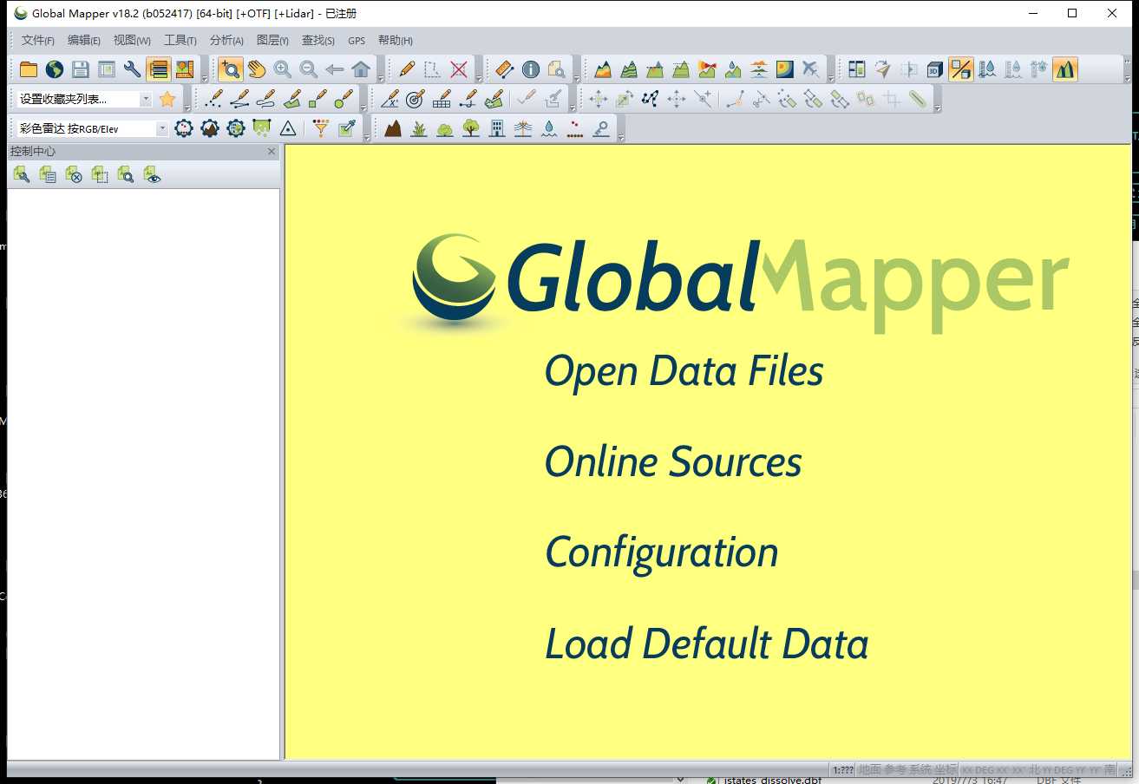This screenshot has height=784, width=1139.
Task: Select the tree vegetation classification icon
Action: (471, 128)
